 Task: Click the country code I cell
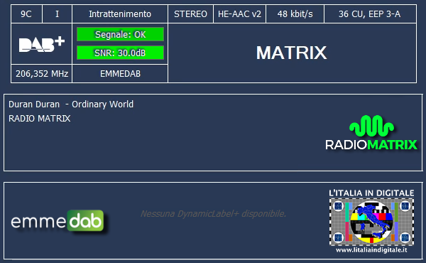(57, 14)
